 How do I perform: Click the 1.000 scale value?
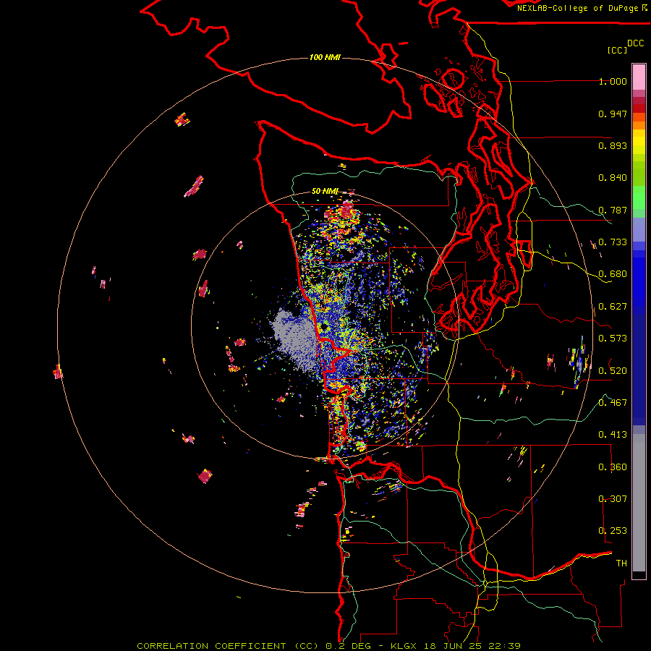(x=613, y=81)
